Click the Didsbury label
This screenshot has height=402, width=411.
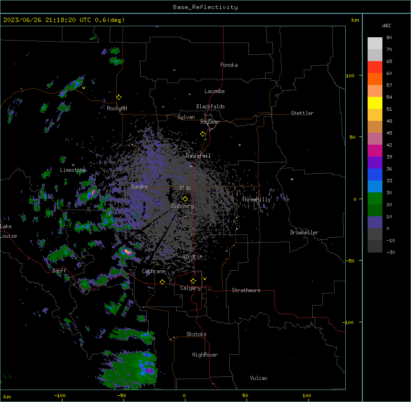click(x=183, y=206)
